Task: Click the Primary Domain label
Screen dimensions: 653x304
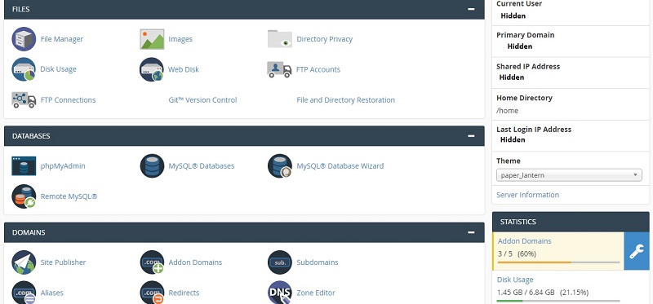Action: [525, 35]
